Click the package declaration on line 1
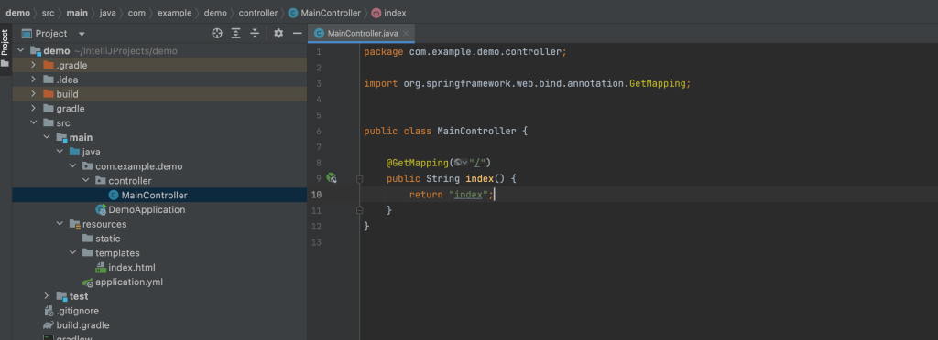Viewport: 938px width, 340px height. coord(464,52)
